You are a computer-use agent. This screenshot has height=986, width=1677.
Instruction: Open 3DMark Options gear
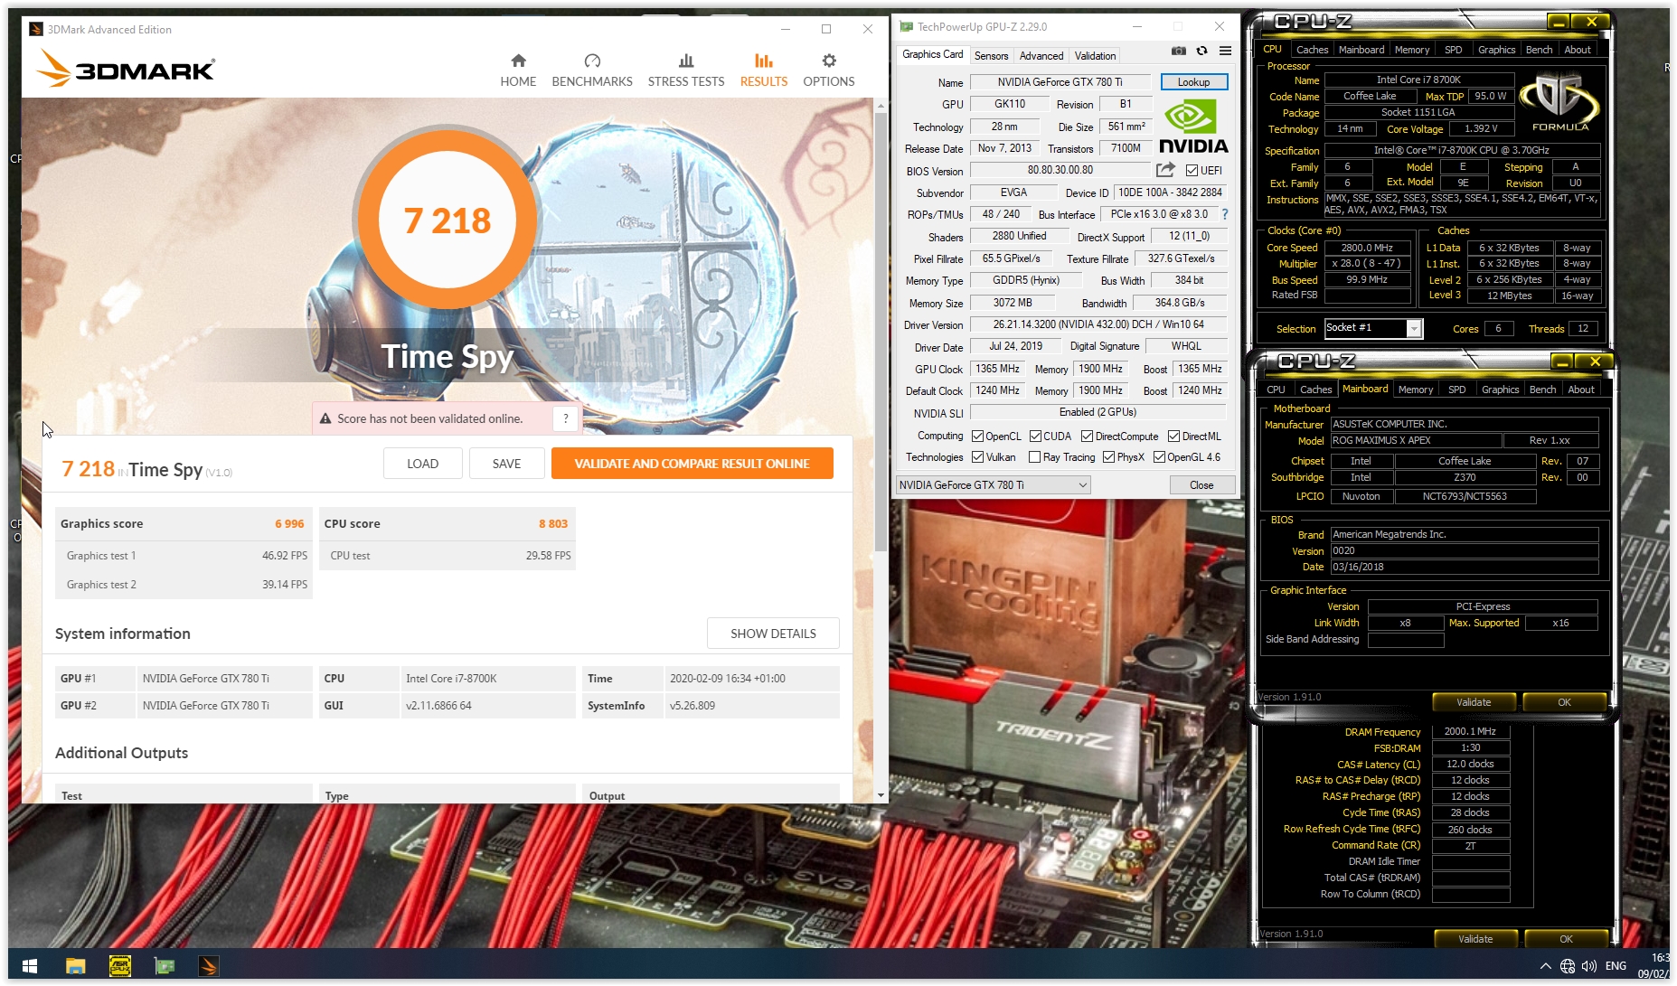[x=829, y=70]
